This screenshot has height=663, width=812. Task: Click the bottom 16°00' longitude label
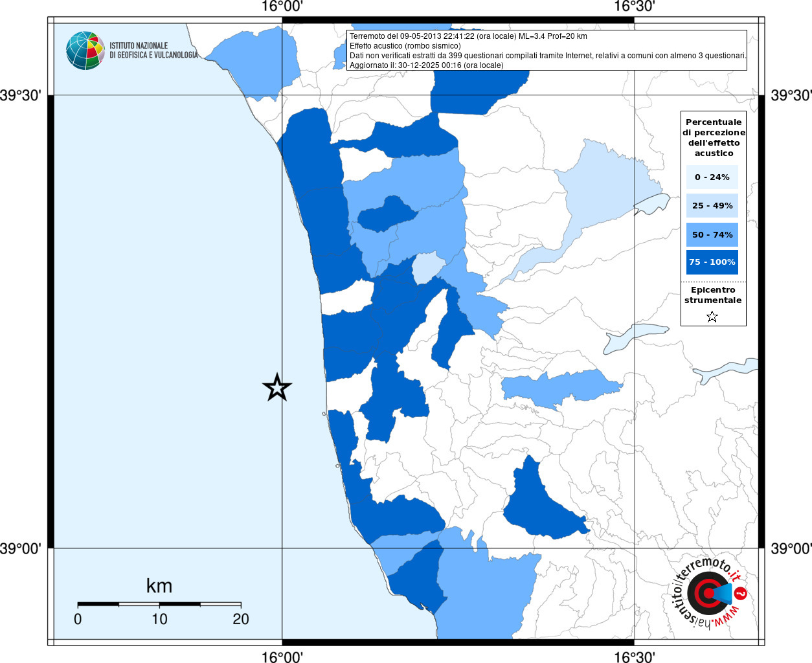point(282,657)
